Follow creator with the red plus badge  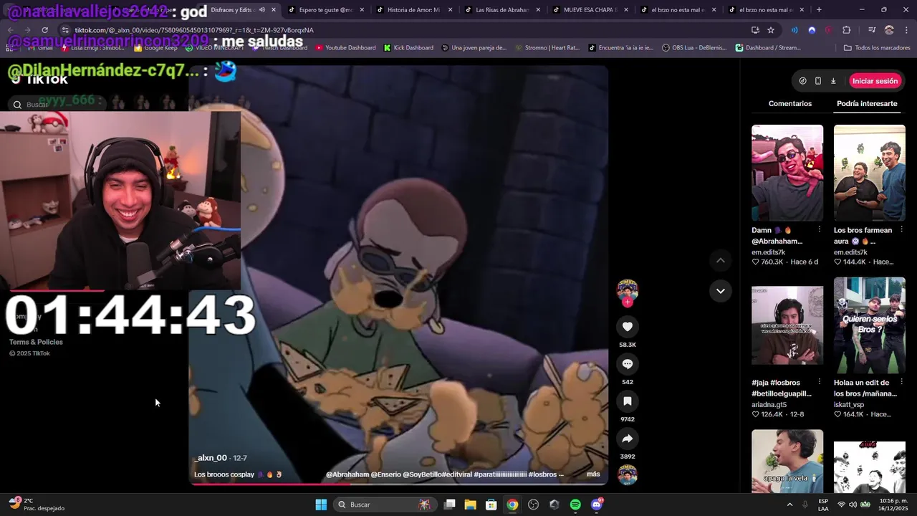point(628,302)
